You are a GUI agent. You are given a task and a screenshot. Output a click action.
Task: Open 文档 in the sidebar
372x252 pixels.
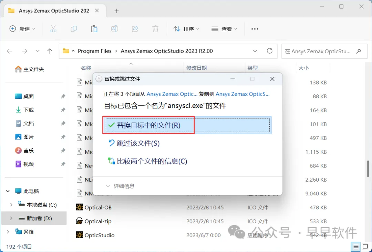(x=24, y=123)
